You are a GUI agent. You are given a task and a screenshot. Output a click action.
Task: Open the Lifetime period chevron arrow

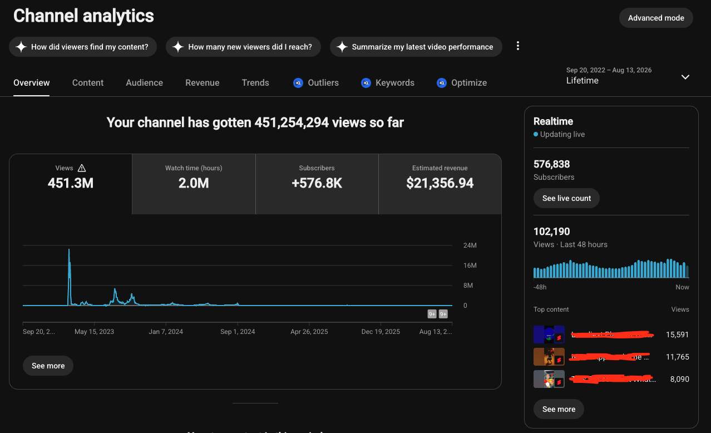coord(685,77)
